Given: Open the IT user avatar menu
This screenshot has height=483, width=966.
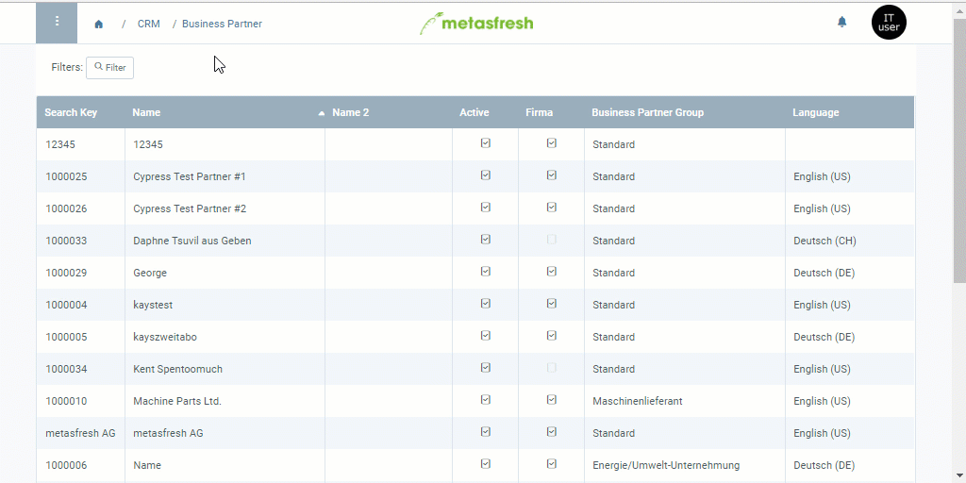Looking at the screenshot, I should click(889, 23).
